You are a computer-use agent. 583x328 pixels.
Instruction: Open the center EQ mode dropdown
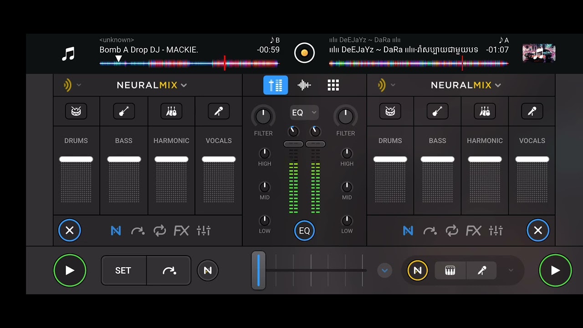pyautogui.click(x=304, y=113)
